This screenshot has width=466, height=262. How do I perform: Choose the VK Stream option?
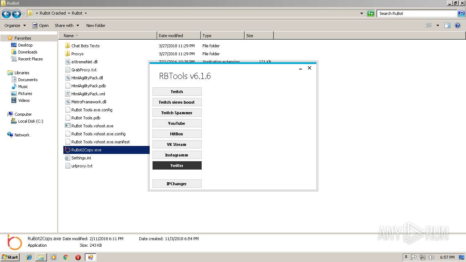click(177, 144)
